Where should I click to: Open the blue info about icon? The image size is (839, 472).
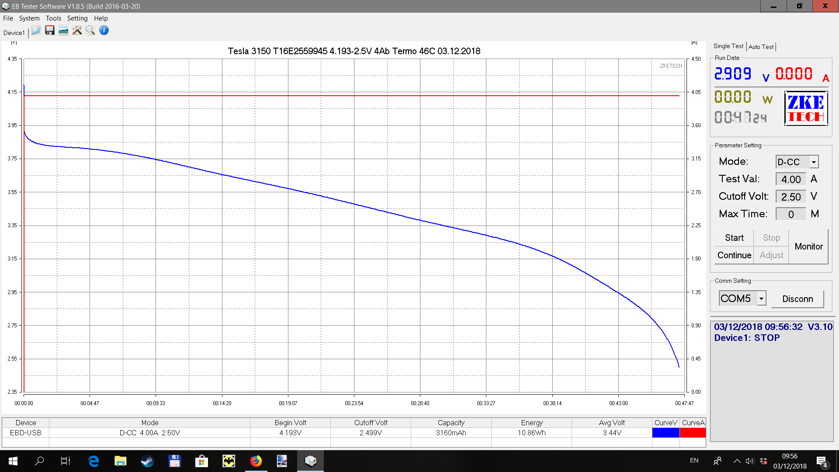pos(104,31)
